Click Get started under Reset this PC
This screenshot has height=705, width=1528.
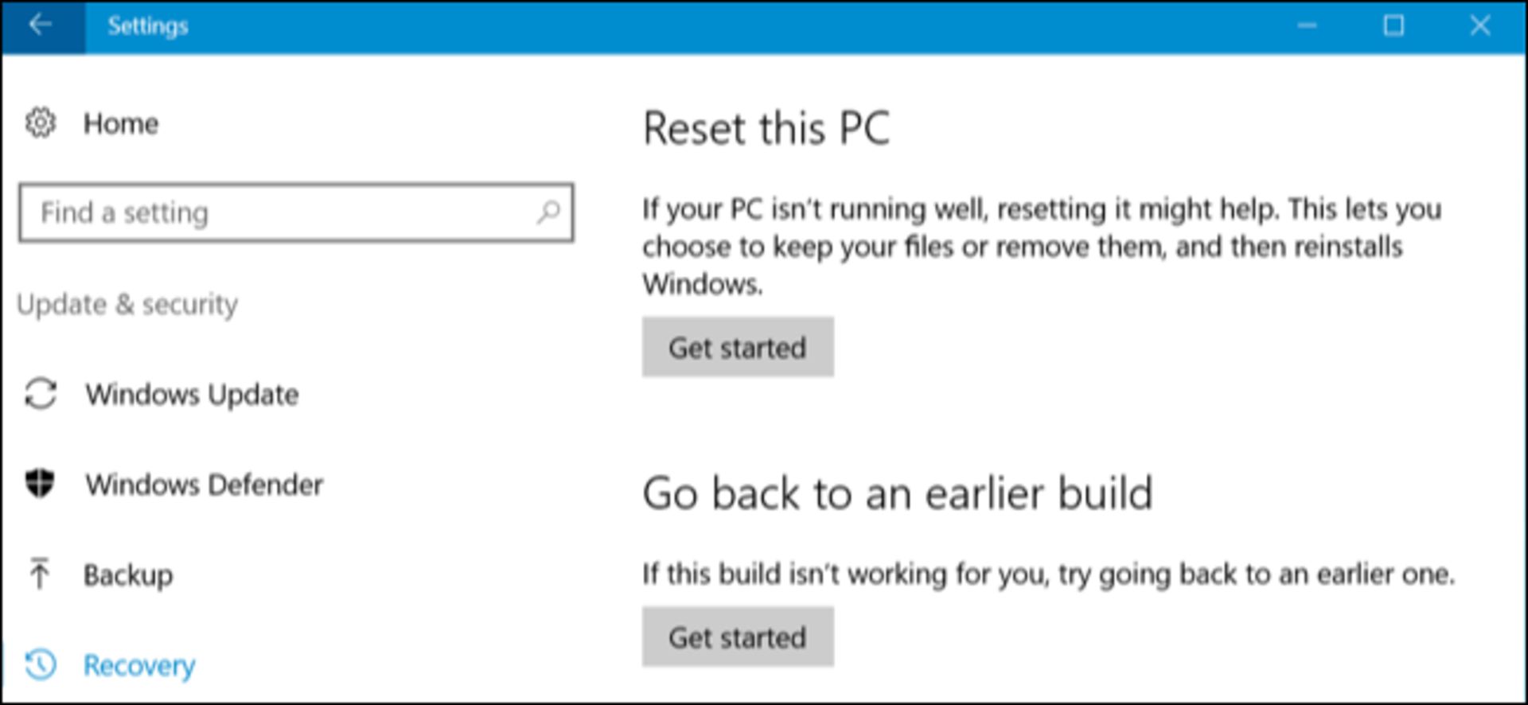(738, 347)
